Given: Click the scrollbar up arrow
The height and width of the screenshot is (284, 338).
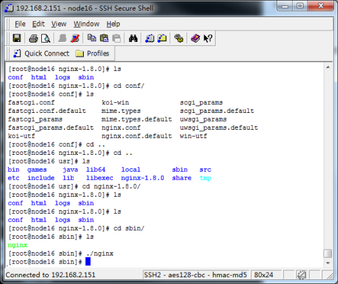Looking at the screenshot, I should pos(328,67).
